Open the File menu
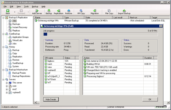This screenshot has height=110, width=171. 5,7
